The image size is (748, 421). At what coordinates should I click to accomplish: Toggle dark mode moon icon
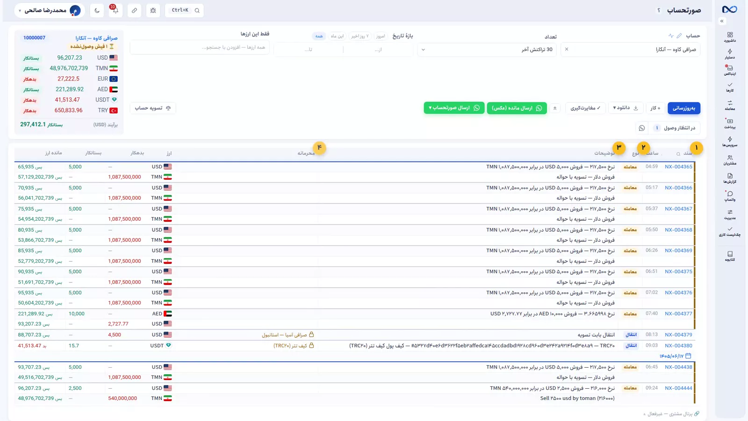tap(97, 10)
